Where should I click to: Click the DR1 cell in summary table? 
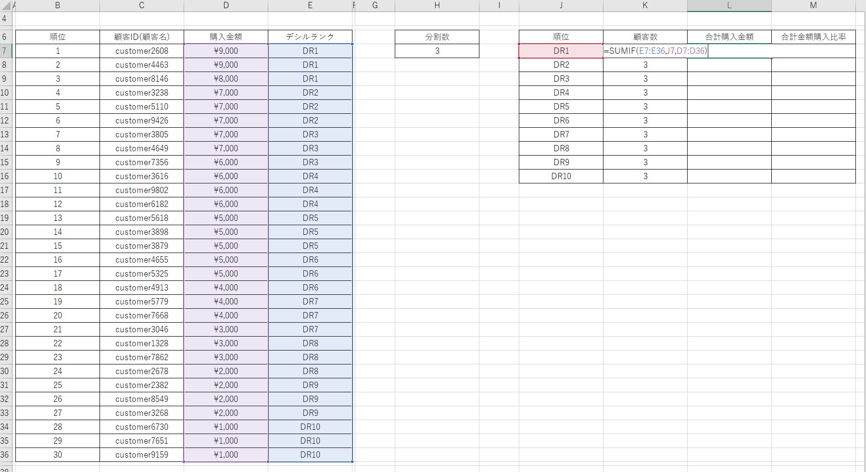[x=561, y=51]
